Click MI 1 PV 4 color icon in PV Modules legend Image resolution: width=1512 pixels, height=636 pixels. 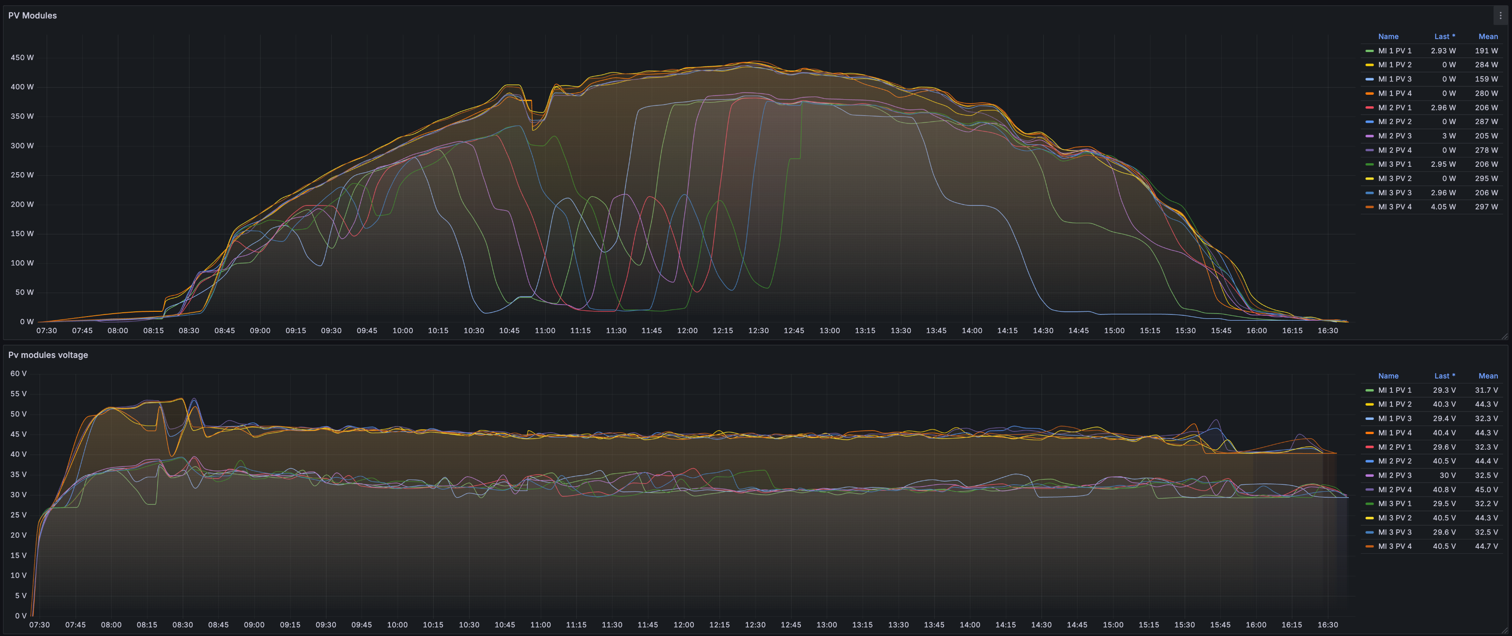pos(1369,93)
